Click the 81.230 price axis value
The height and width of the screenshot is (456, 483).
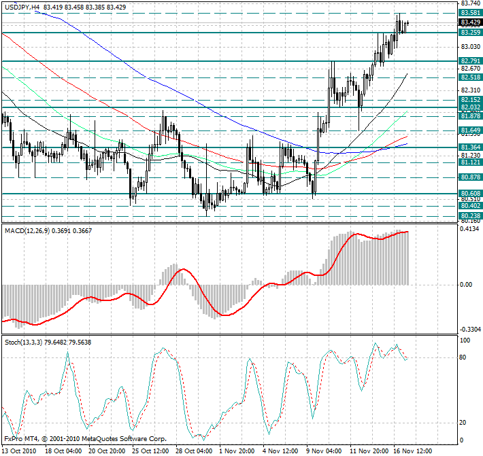tap(470, 156)
